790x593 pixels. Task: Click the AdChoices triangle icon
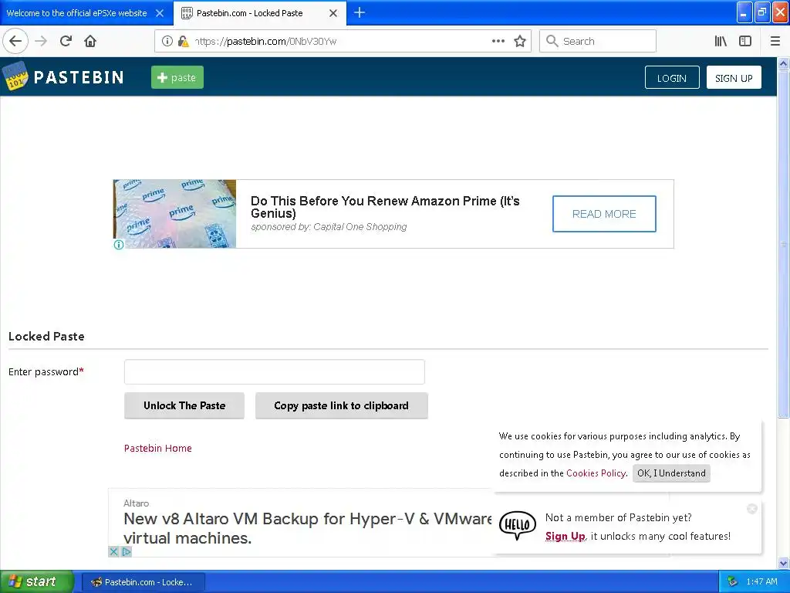(x=127, y=551)
